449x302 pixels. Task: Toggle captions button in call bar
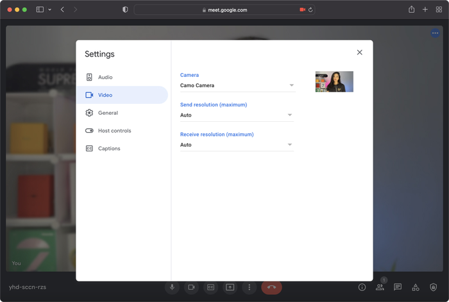coord(210,287)
